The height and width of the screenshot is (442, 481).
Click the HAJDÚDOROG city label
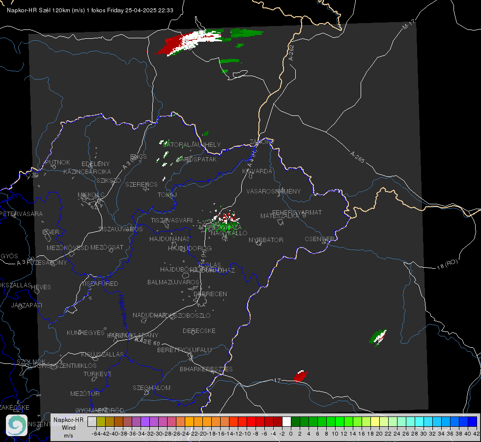point(190,248)
